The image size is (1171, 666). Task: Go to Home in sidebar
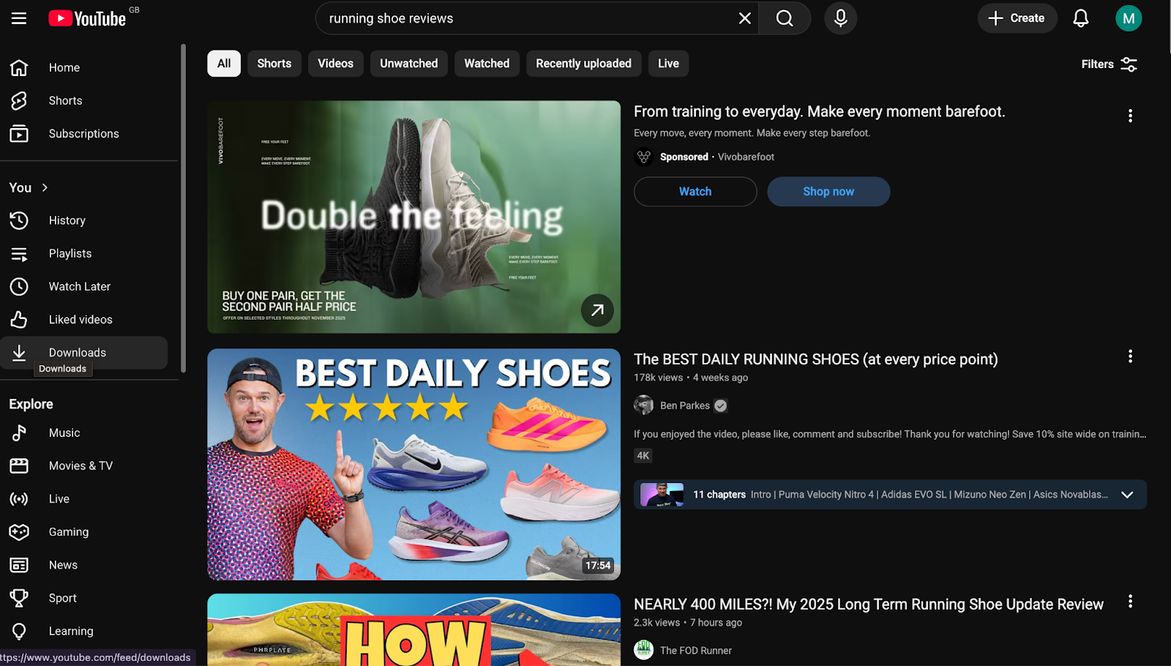click(x=84, y=67)
